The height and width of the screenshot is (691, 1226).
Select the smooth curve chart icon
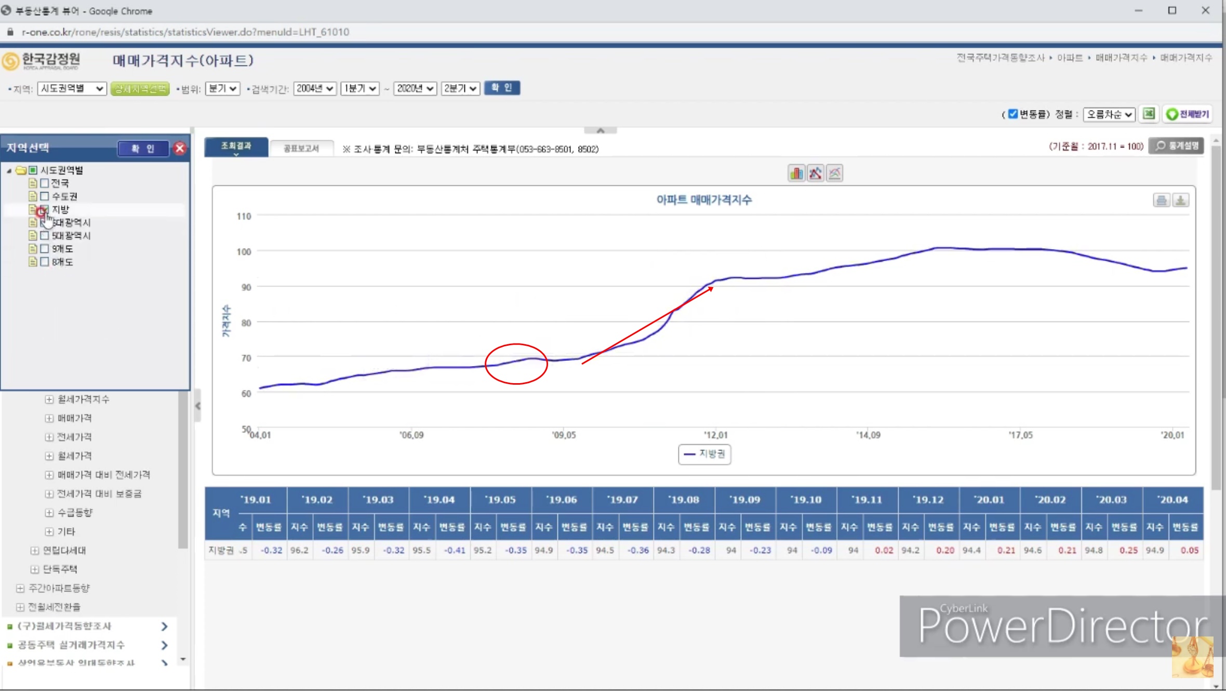click(x=834, y=173)
